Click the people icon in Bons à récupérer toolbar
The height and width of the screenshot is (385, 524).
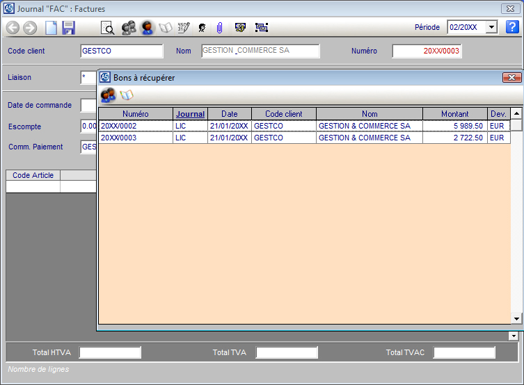(108, 95)
